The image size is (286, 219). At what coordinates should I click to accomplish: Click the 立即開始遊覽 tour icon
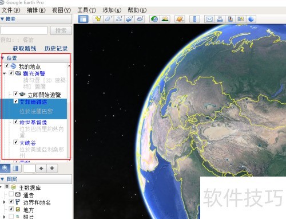pos(22,94)
